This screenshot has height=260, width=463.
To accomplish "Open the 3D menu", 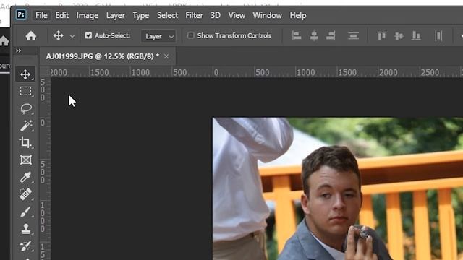I will [x=216, y=15].
